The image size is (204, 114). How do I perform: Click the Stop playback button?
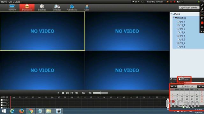pos(63,93)
